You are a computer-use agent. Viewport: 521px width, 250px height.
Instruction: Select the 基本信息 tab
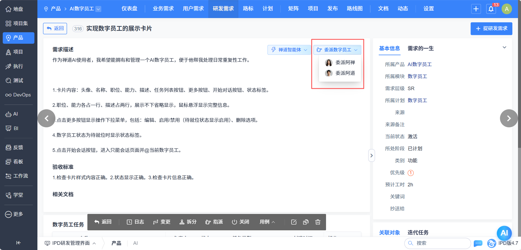[389, 49]
